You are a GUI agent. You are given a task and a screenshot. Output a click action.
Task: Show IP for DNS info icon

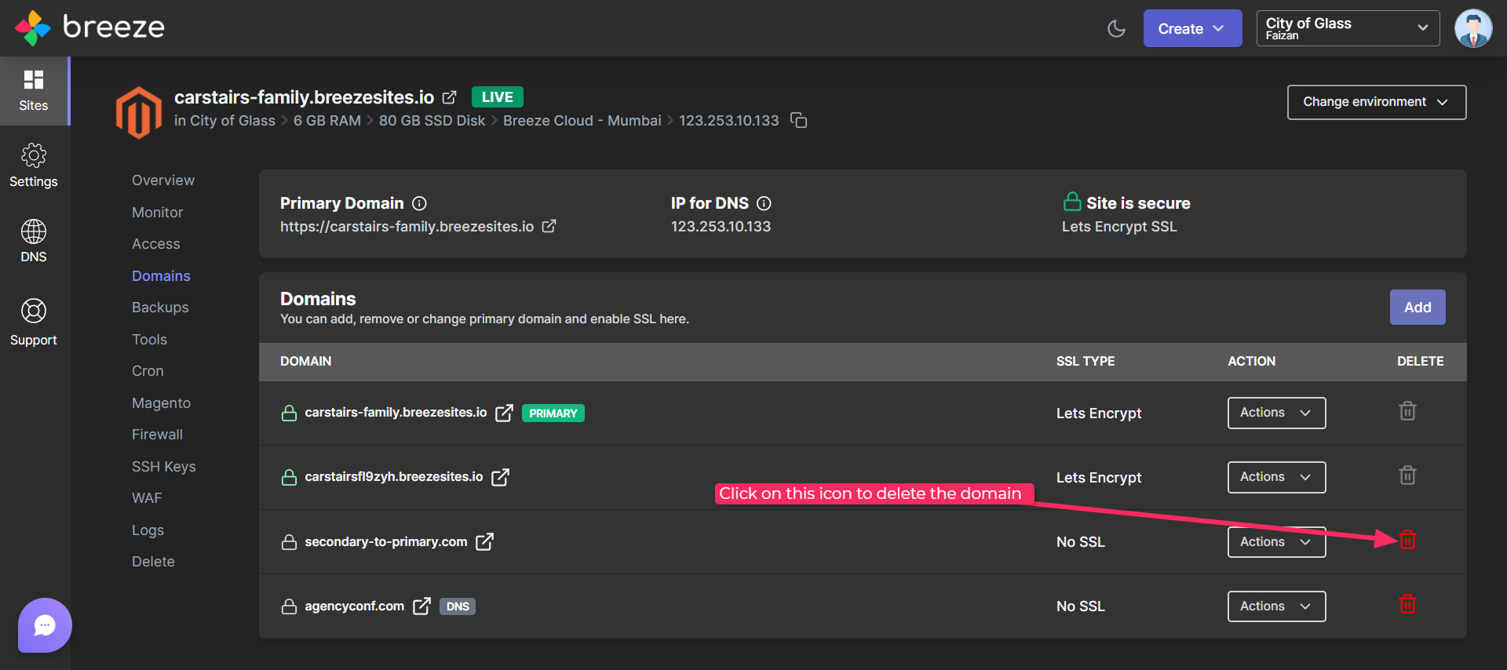coord(764,204)
